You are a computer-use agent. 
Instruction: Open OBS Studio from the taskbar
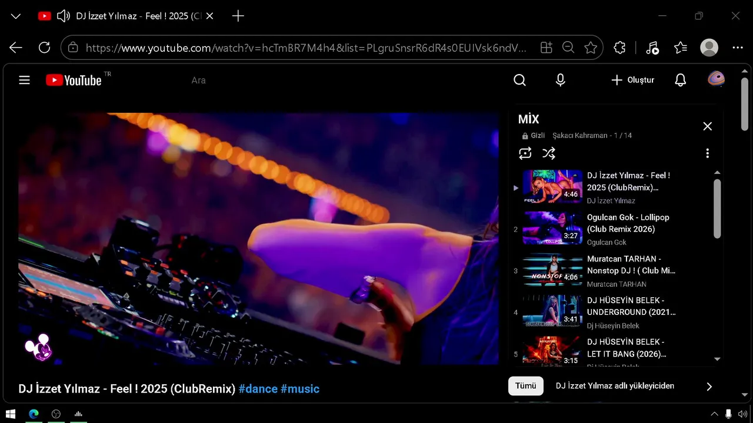click(x=56, y=414)
